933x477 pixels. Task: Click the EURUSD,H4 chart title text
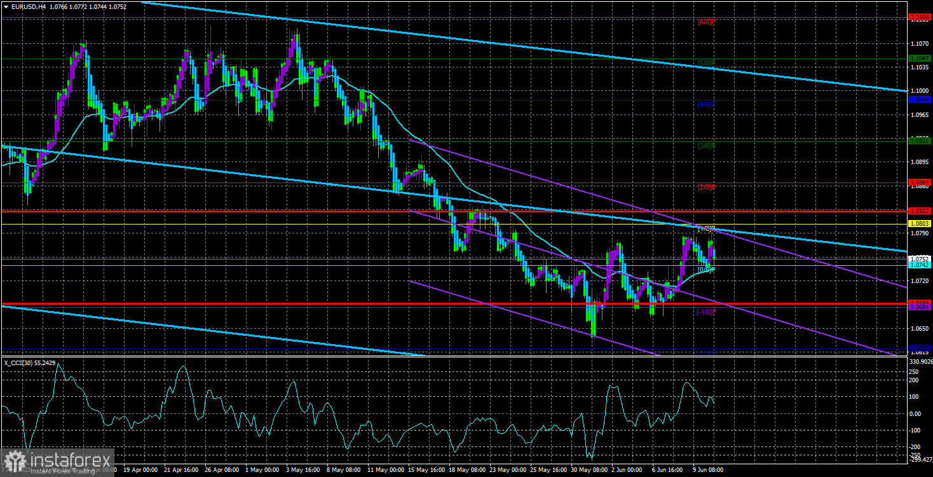(30, 6)
